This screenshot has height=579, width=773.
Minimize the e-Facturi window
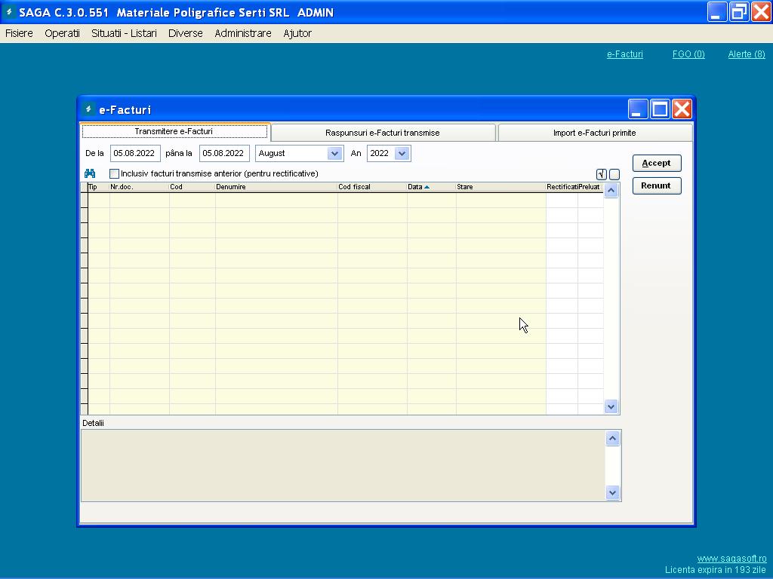pyautogui.click(x=637, y=109)
